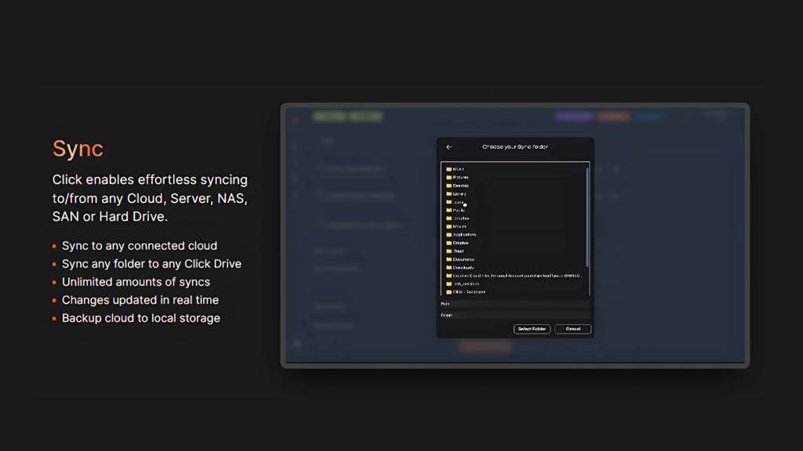This screenshot has height=451, width=803.
Task: Select the Downloads folder in the list
Action: (463, 268)
